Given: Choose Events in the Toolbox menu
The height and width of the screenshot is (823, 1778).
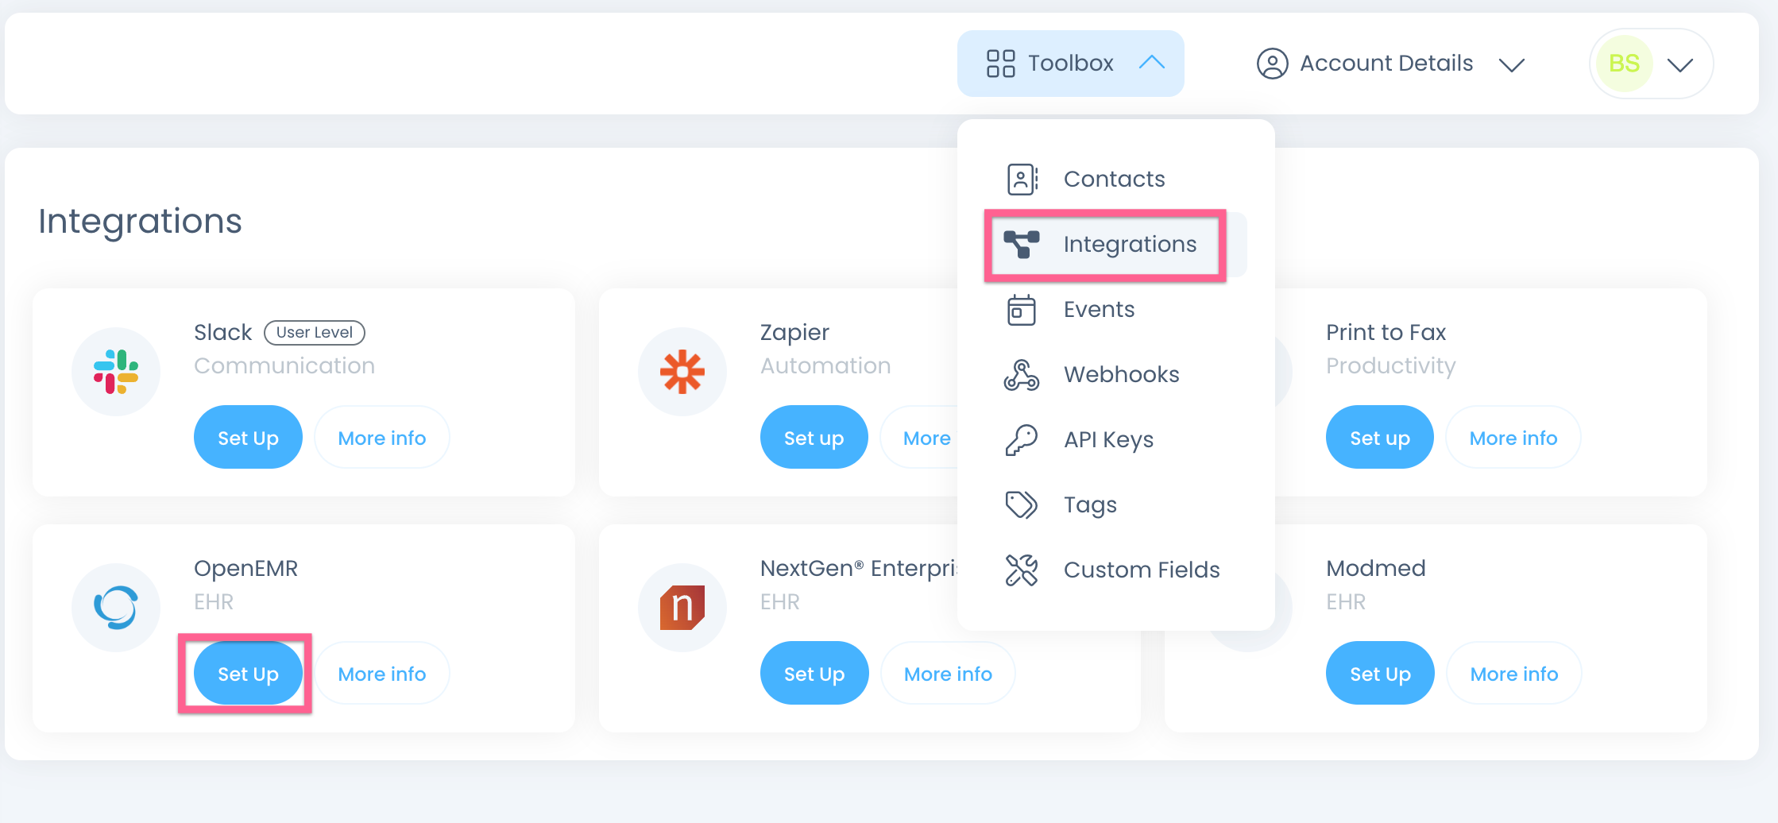Looking at the screenshot, I should point(1099,309).
